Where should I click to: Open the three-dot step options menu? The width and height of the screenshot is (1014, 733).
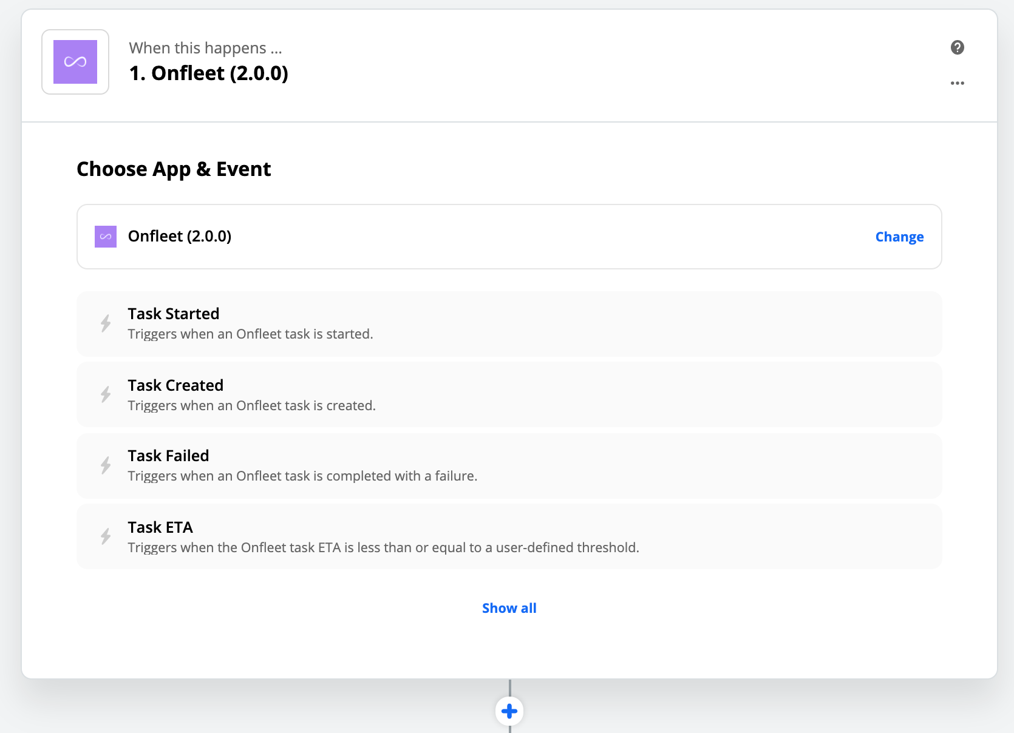[x=958, y=83]
